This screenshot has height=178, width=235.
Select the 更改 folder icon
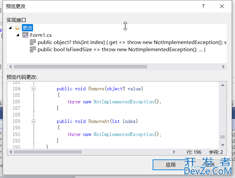pyautogui.click(x=18, y=28)
